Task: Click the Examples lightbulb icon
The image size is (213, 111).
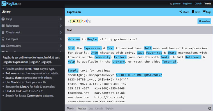Action: 3,39
